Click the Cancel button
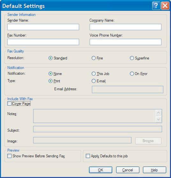This screenshot has height=178, width=171. [x=128, y=170]
